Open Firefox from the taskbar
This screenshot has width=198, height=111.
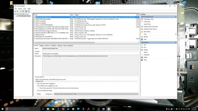pos(63,109)
